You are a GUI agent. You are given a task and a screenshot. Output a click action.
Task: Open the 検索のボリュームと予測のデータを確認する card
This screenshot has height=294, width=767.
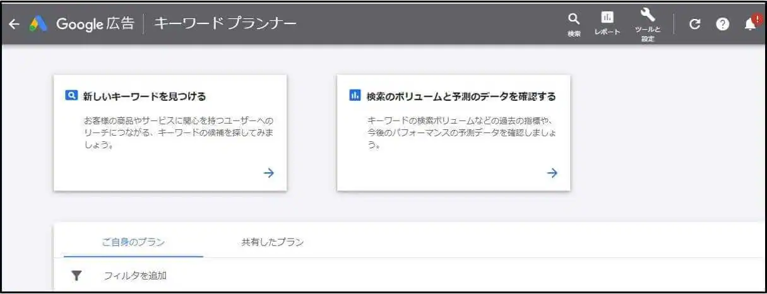click(454, 132)
